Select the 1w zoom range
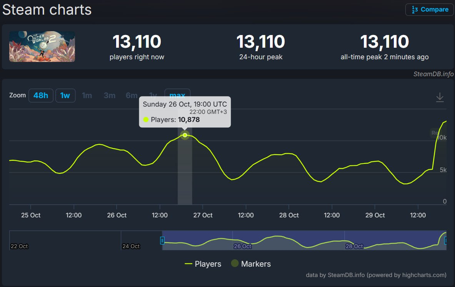Viewport: 455px width, 287px height. [x=65, y=95]
